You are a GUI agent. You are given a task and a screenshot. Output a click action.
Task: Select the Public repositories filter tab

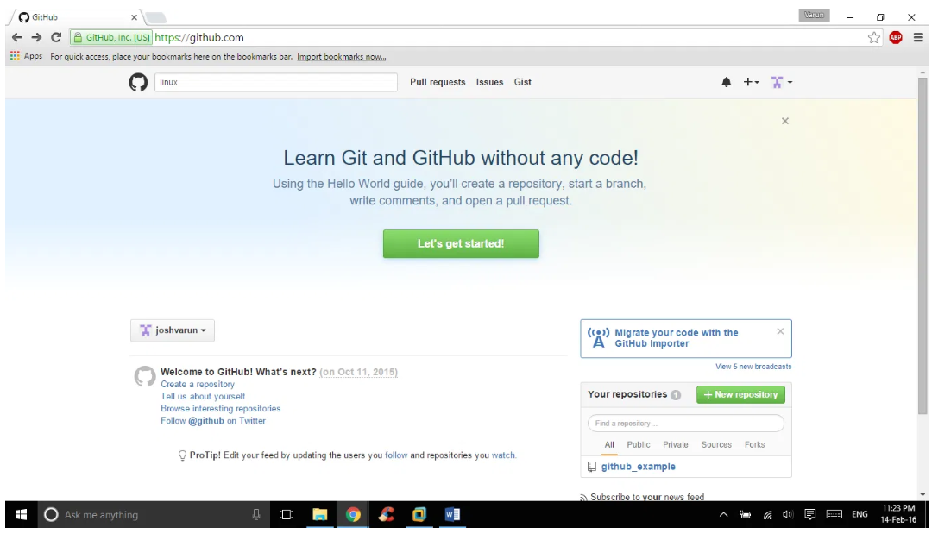(x=639, y=445)
